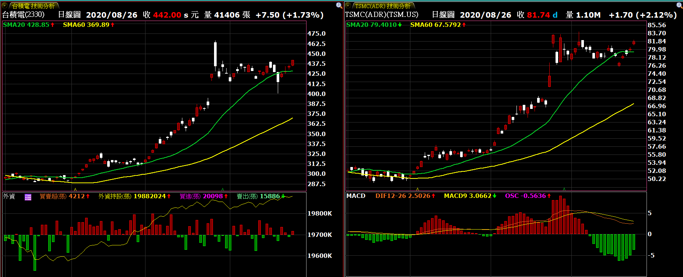683x277 pixels.
Task: Click the 300.0 price axis label
Action: coord(316,174)
